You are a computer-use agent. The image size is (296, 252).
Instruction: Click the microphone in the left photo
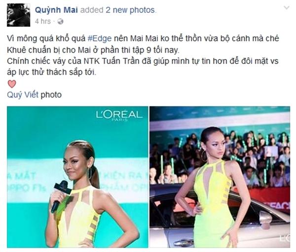pyautogui.click(x=60, y=195)
